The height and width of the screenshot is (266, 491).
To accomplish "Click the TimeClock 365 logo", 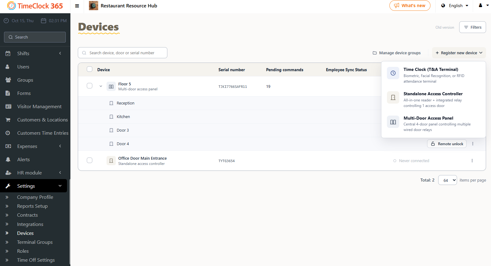I will pyautogui.click(x=35, y=6).
